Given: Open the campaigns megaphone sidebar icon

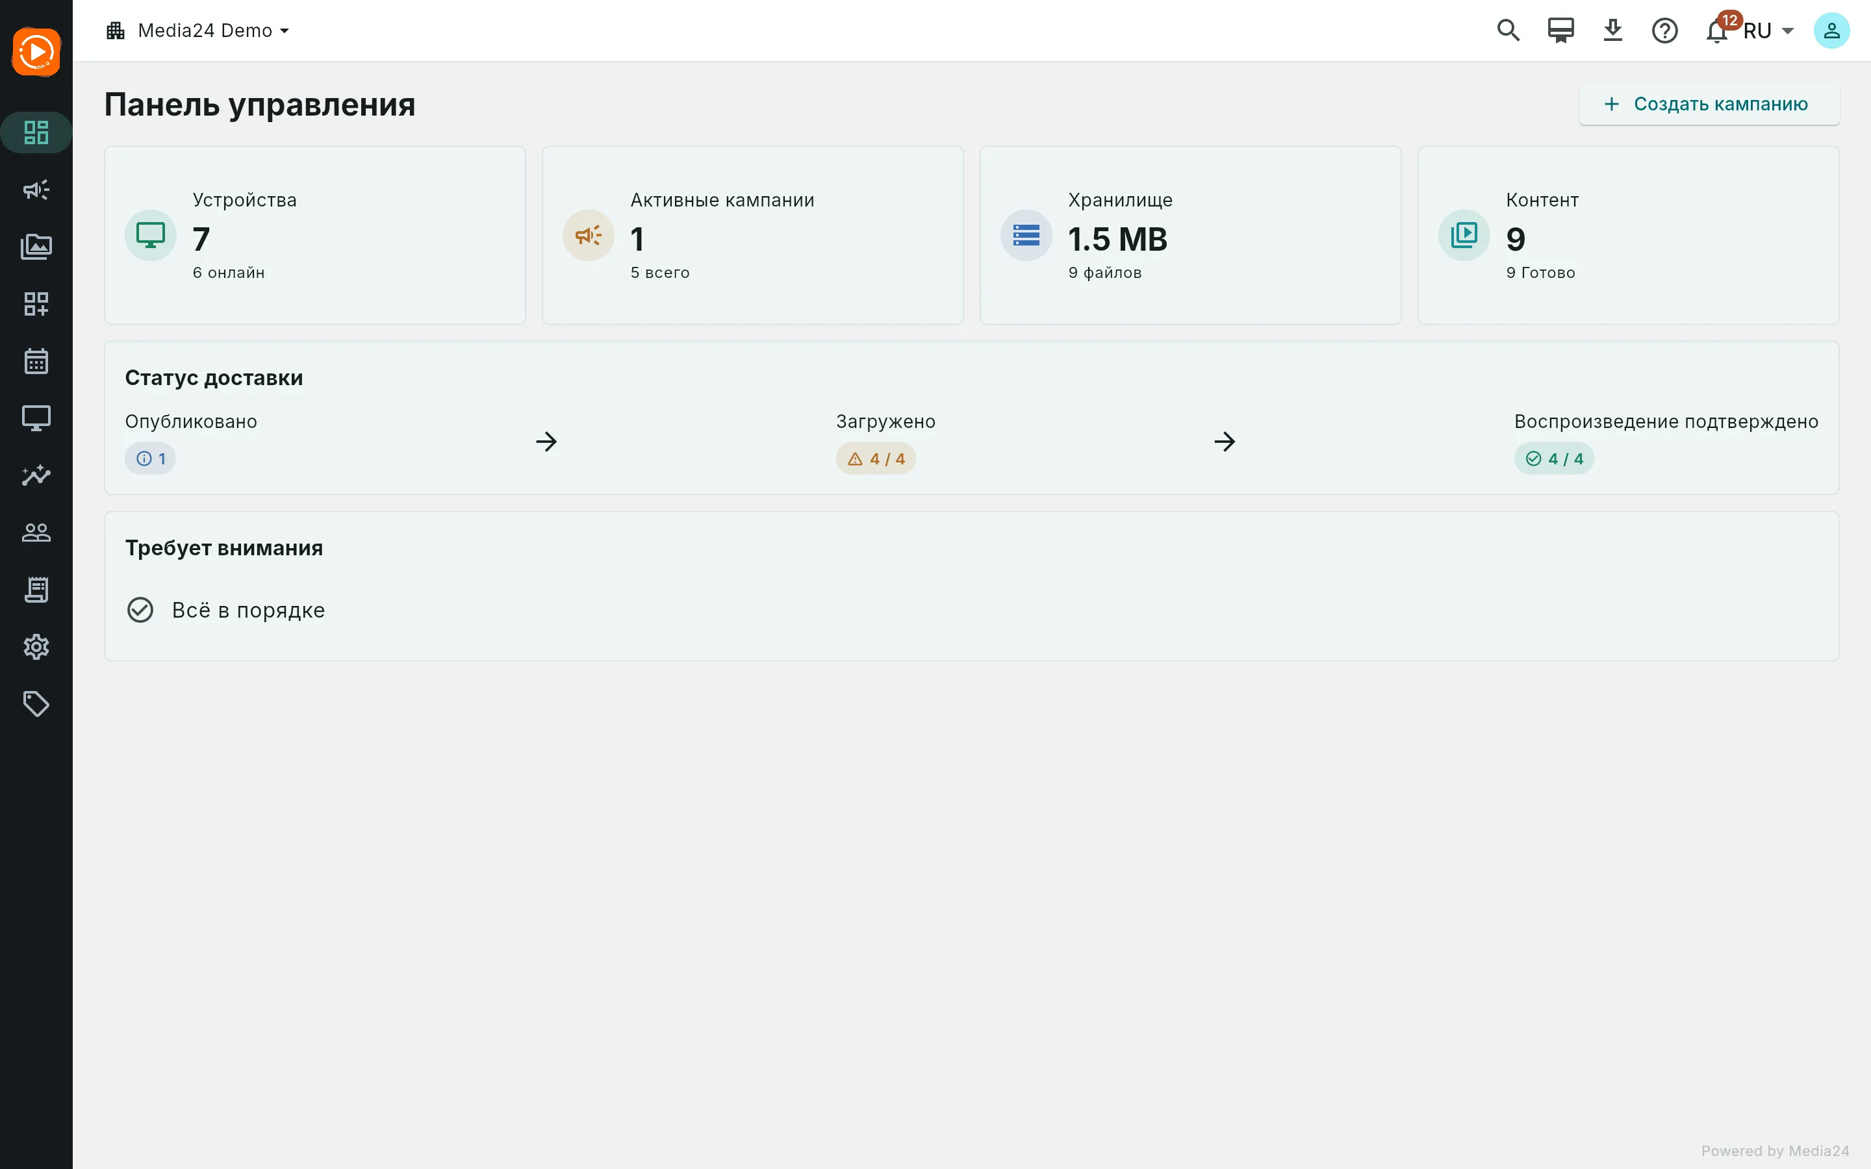Looking at the screenshot, I should point(36,190).
